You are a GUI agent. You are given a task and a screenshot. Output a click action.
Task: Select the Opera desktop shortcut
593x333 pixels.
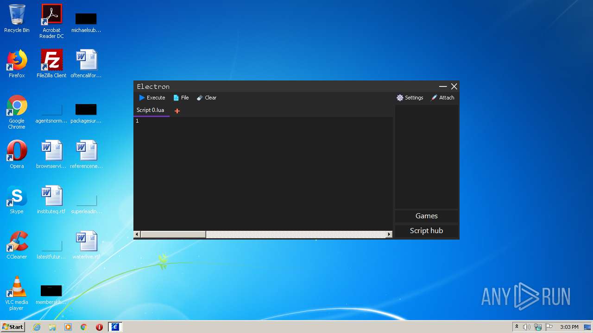(x=17, y=154)
